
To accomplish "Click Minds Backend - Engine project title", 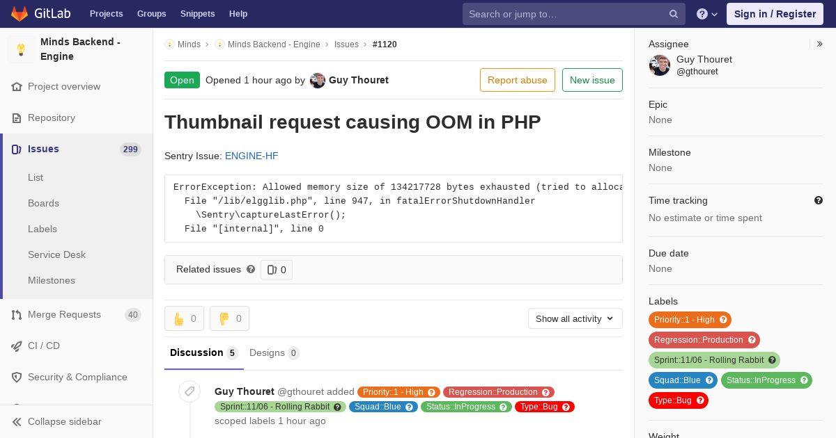I will (x=81, y=49).
